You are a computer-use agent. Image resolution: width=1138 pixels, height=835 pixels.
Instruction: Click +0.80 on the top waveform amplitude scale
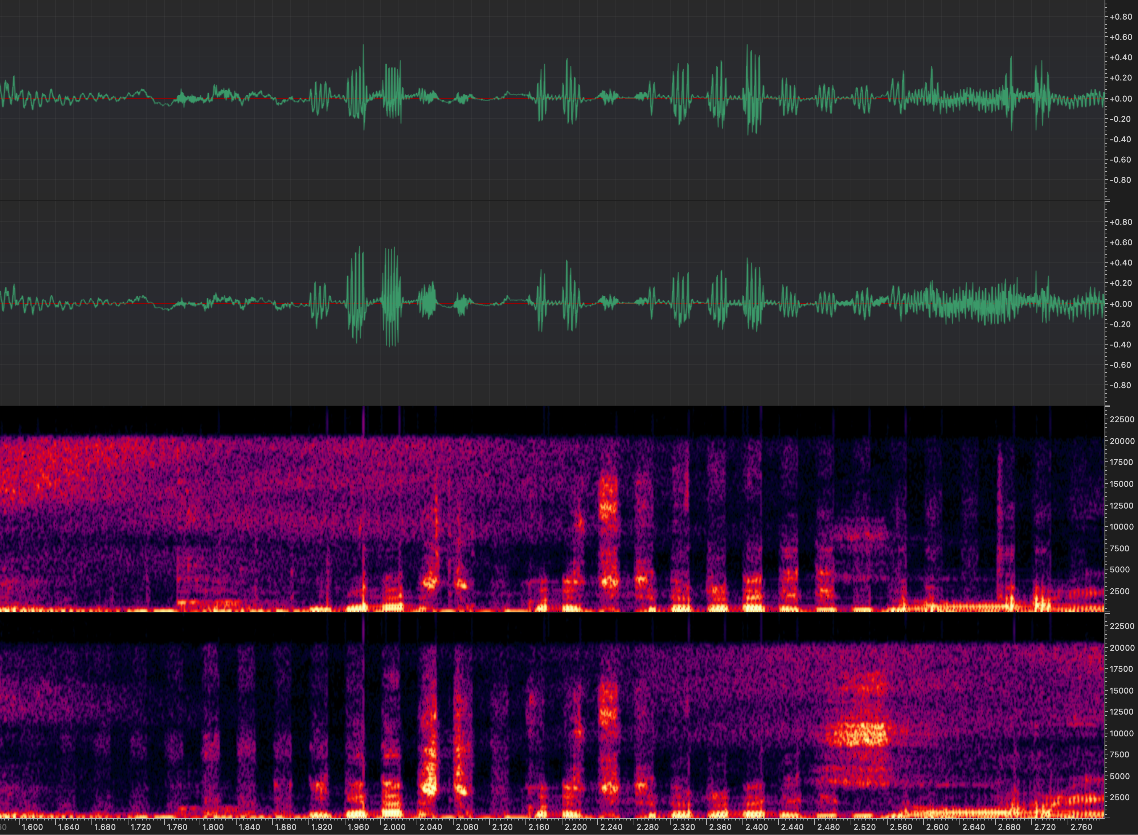click(x=1120, y=17)
